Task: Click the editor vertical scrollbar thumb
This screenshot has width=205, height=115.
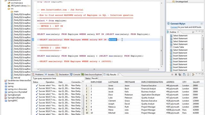Action: coord(161,50)
